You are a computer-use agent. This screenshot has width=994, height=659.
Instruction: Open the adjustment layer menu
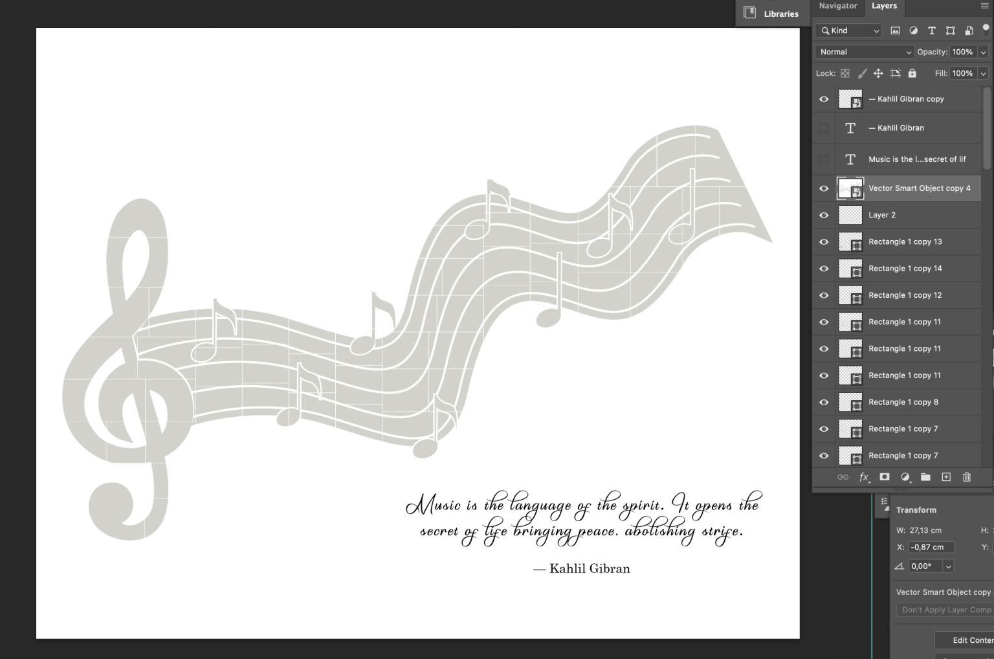pyautogui.click(x=905, y=477)
